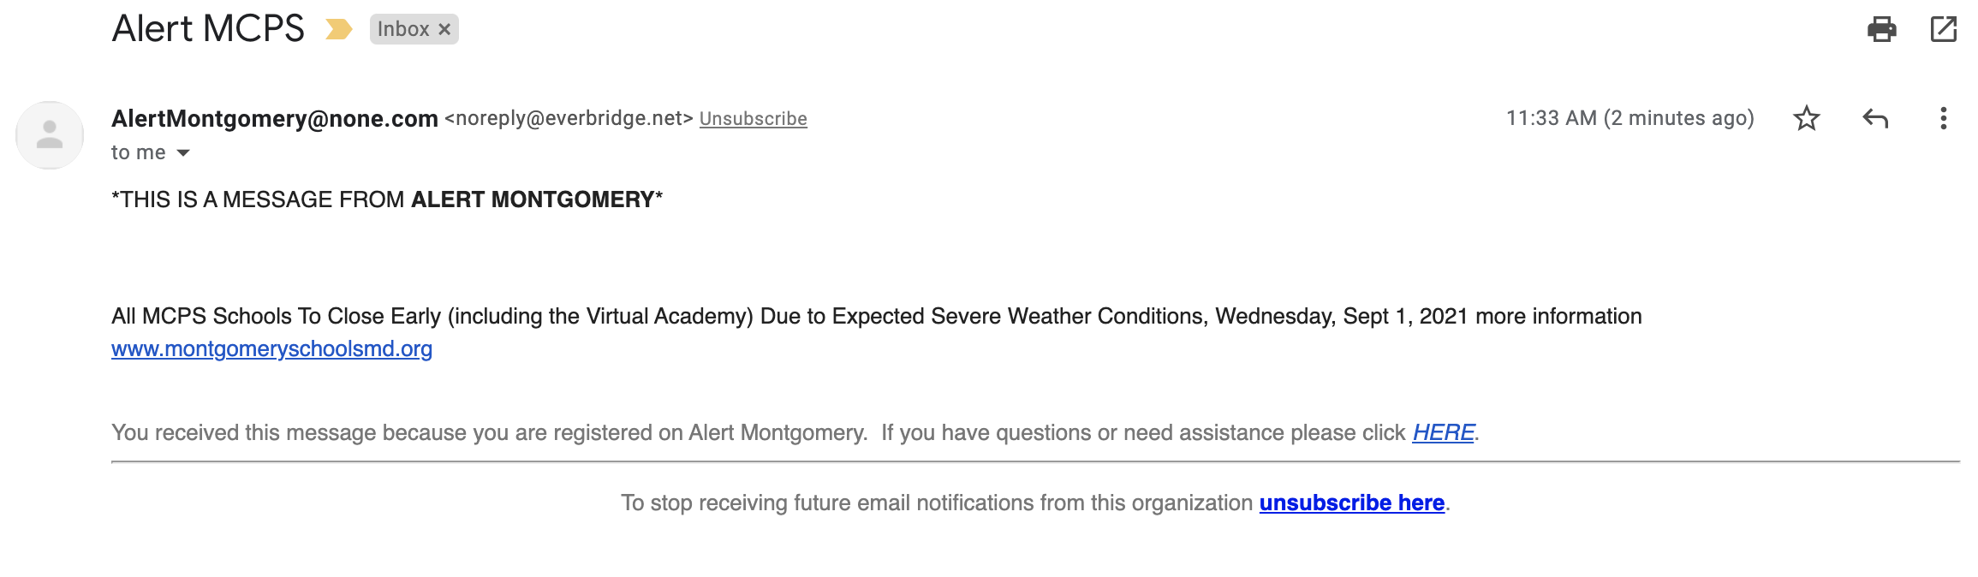This screenshot has height=577, width=1978.
Task: Expand recipient details arrow next to "to me"
Action: 183,153
